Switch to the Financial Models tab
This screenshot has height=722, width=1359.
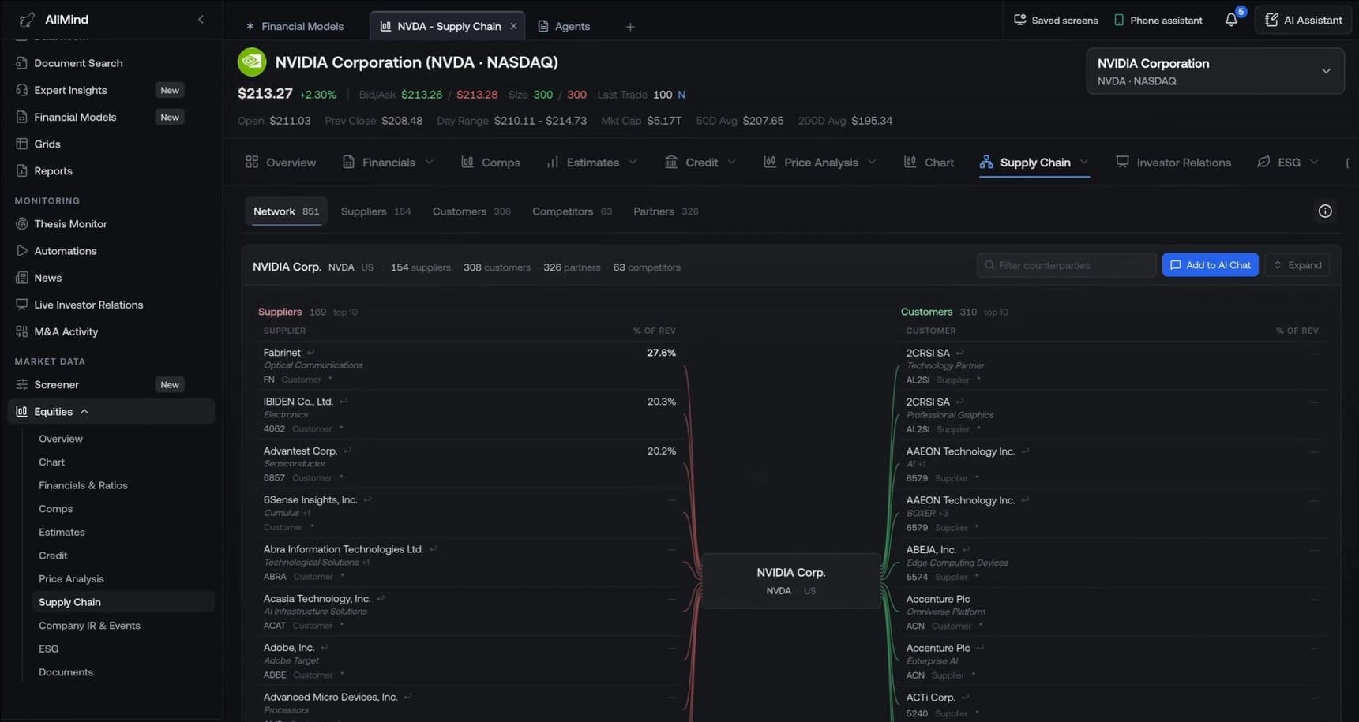pos(295,26)
